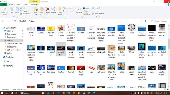
Task: Create a New folder
Action: (x=60, y=11)
